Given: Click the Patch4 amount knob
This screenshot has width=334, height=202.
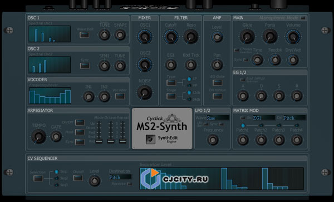Looking at the screenshot, I should [x=297, y=140].
